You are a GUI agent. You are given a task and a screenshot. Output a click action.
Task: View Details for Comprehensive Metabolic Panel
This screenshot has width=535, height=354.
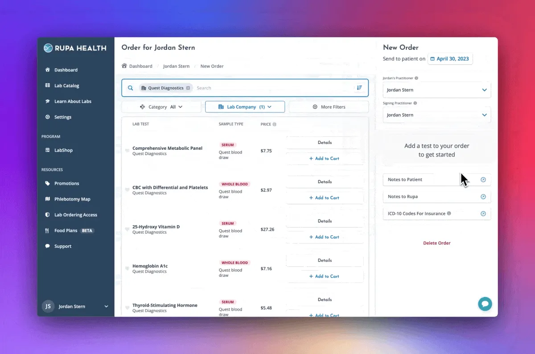click(325, 143)
